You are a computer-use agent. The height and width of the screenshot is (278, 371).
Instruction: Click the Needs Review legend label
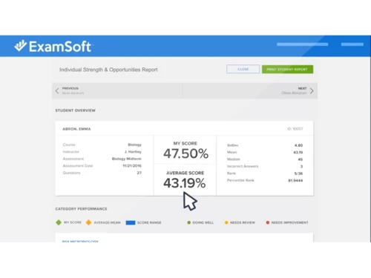(243, 222)
